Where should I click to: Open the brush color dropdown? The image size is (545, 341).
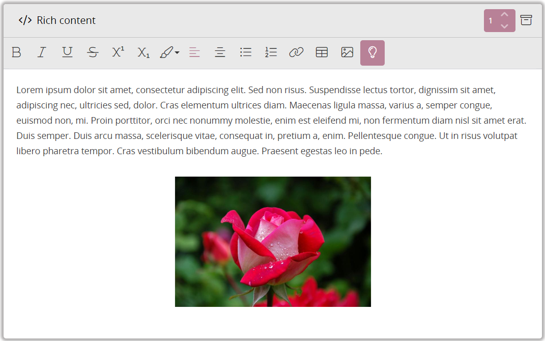point(169,52)
